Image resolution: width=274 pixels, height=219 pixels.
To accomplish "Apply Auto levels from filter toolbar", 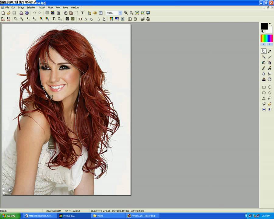I will pos(3,19).
